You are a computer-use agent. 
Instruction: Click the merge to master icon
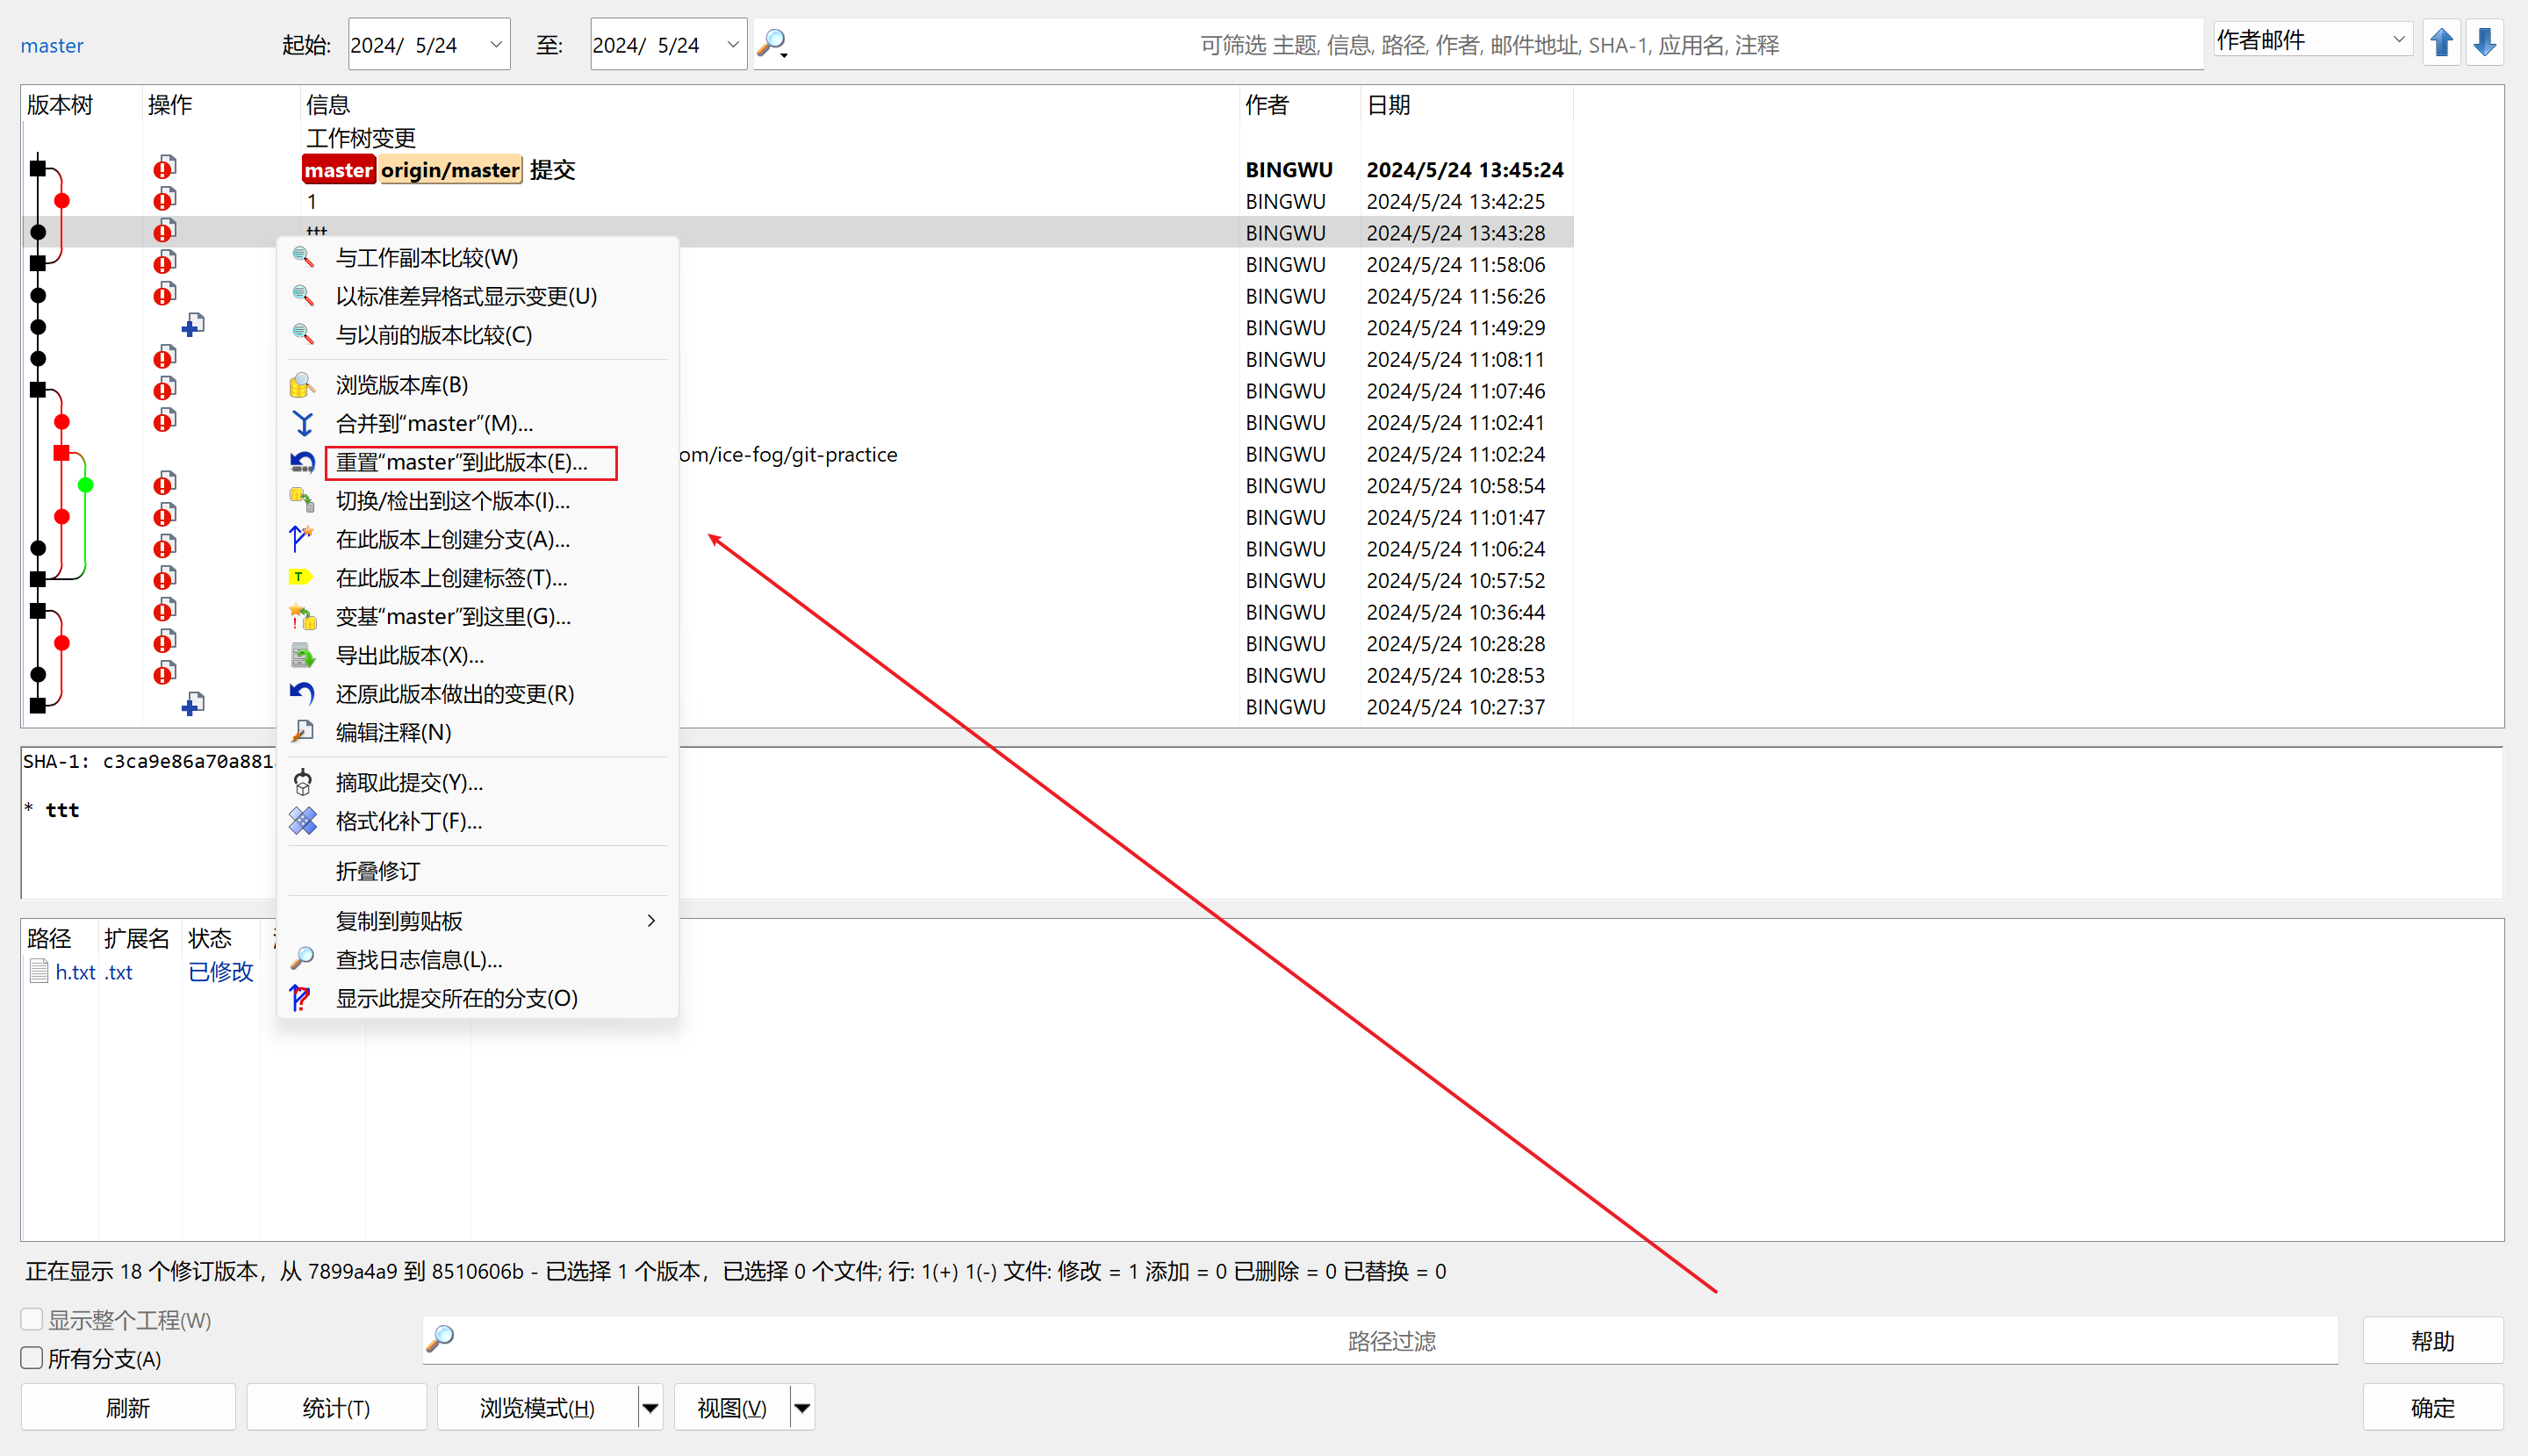coord(303,424)
